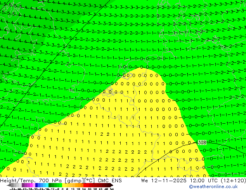
Task: Click the "(12+120)" forecast hour text
Action: point(234,181)
